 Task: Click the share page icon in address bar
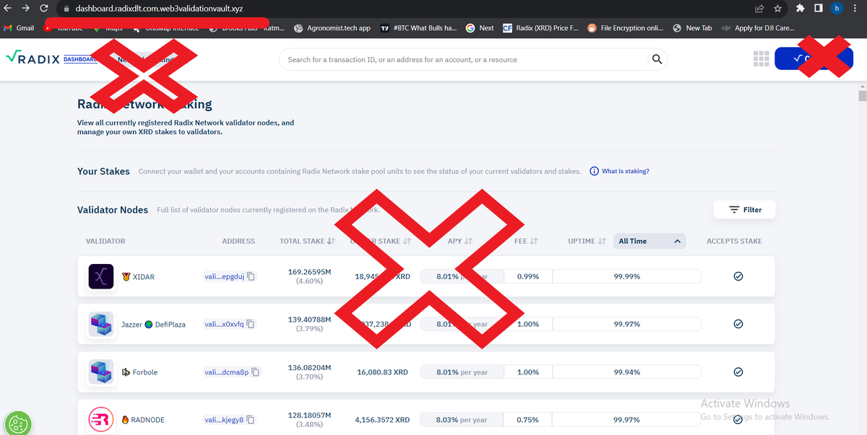click(x=759, y=9)
